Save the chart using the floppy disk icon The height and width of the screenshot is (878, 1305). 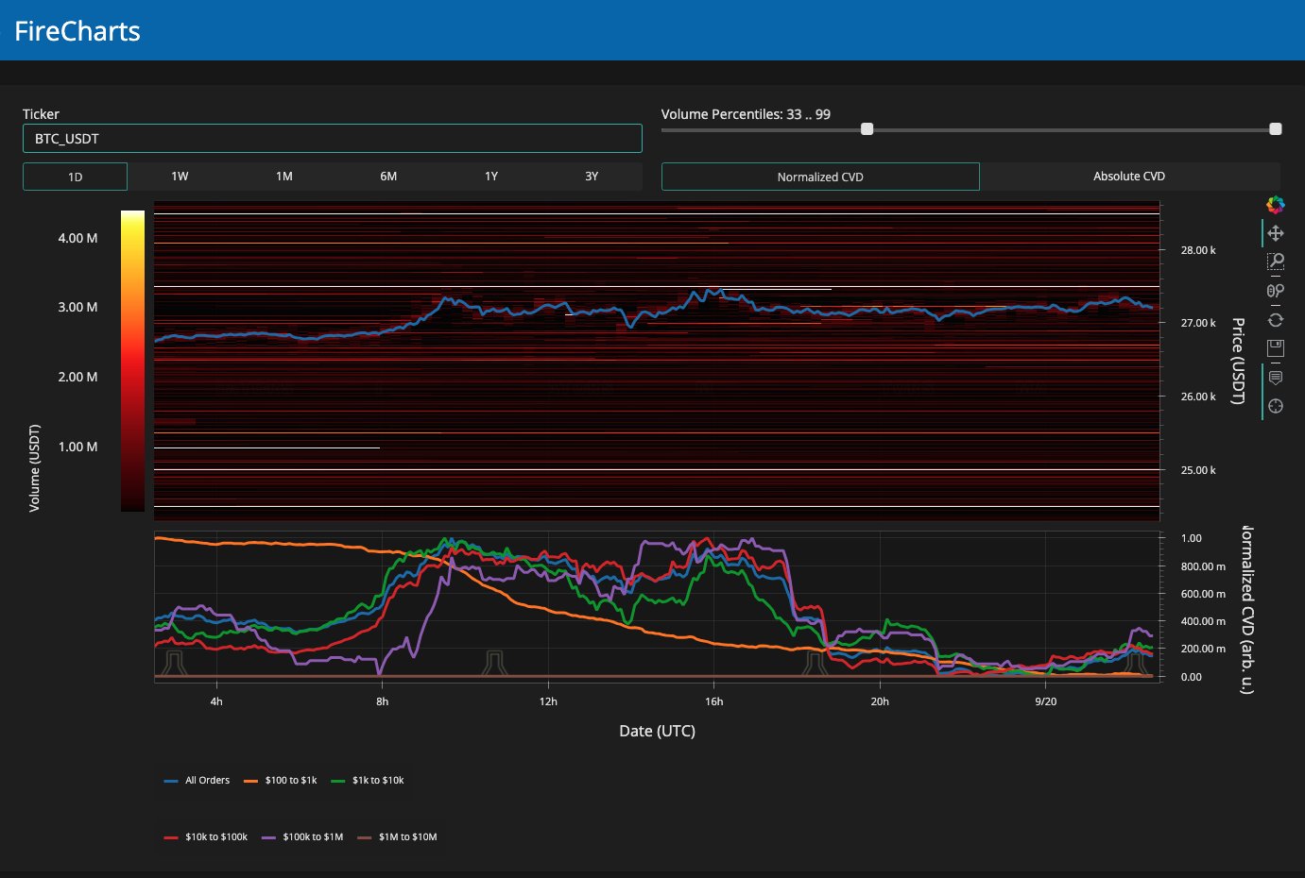tap(1275, 348)
